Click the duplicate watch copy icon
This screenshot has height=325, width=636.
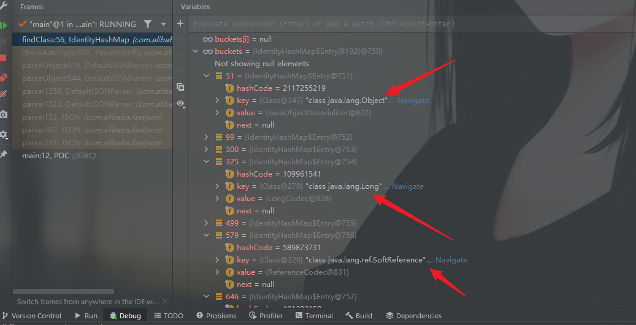(180, 86)
